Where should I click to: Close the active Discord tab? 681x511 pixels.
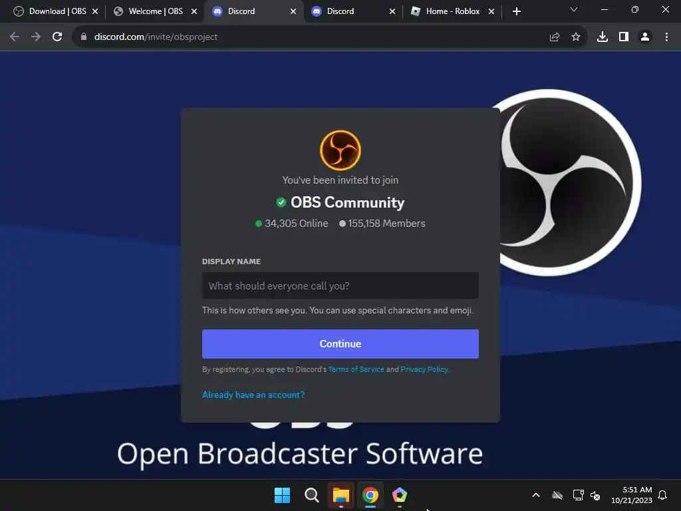[293, 11]
